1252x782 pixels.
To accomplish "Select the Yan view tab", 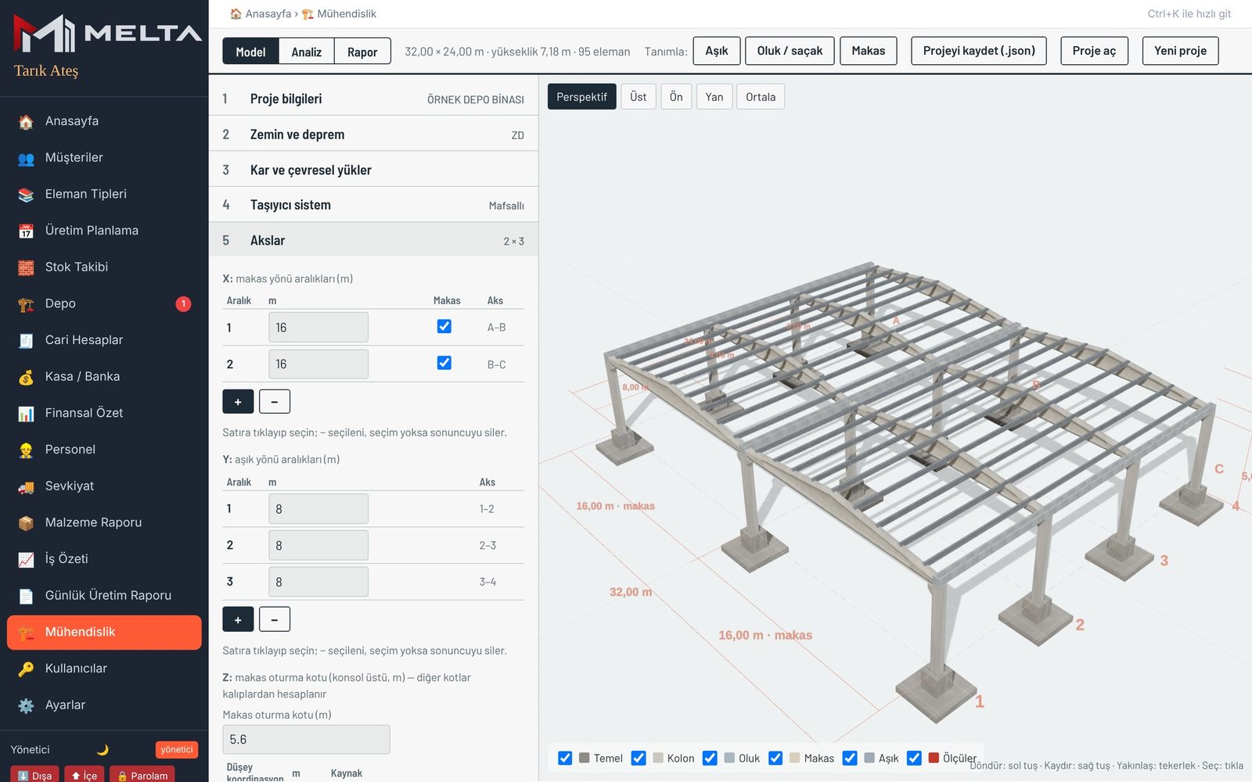I will (714, 97).
